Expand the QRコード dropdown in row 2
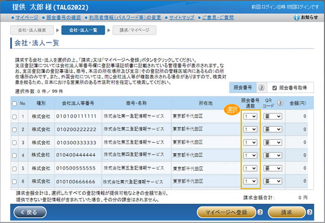 (x=273, y=129)
